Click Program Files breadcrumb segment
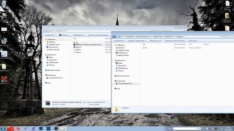This screenshot has height=131, width=234. point(157,36)
